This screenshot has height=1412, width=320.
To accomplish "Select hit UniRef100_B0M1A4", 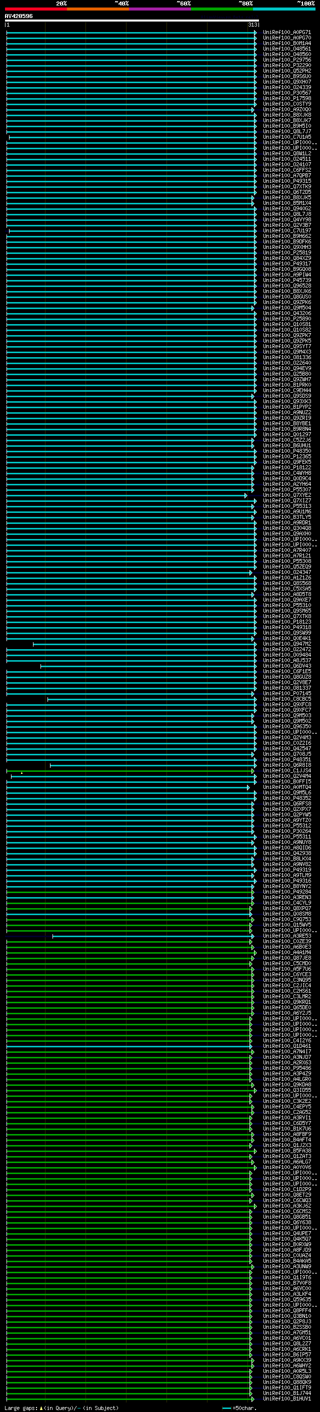I will pos(286,43).
